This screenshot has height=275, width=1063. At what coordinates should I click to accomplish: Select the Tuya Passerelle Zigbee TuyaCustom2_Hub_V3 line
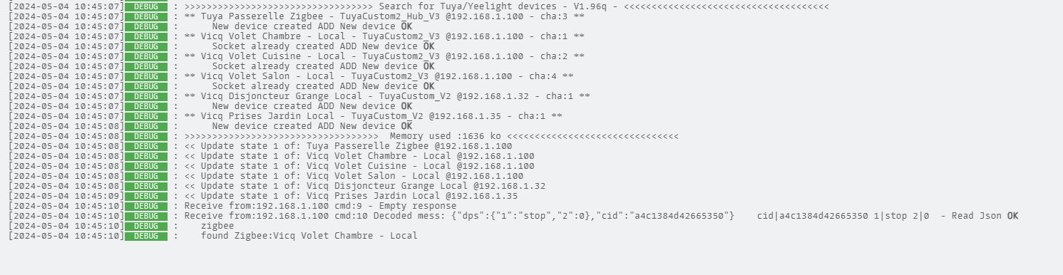(384, 16)
